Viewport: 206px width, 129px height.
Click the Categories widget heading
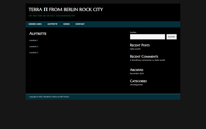[138, 81]
